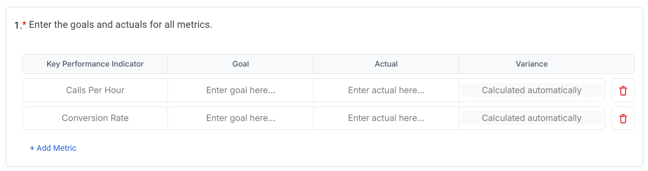Viewport: 648px width, 171px height.
Task: Select the Variance column header
Action: 531,64
